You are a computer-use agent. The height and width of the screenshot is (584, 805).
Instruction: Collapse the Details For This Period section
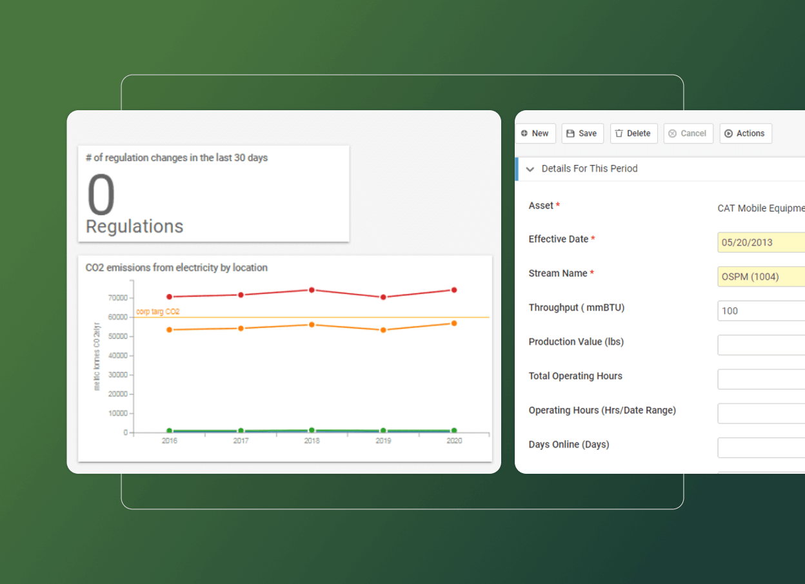click(530, 169)
